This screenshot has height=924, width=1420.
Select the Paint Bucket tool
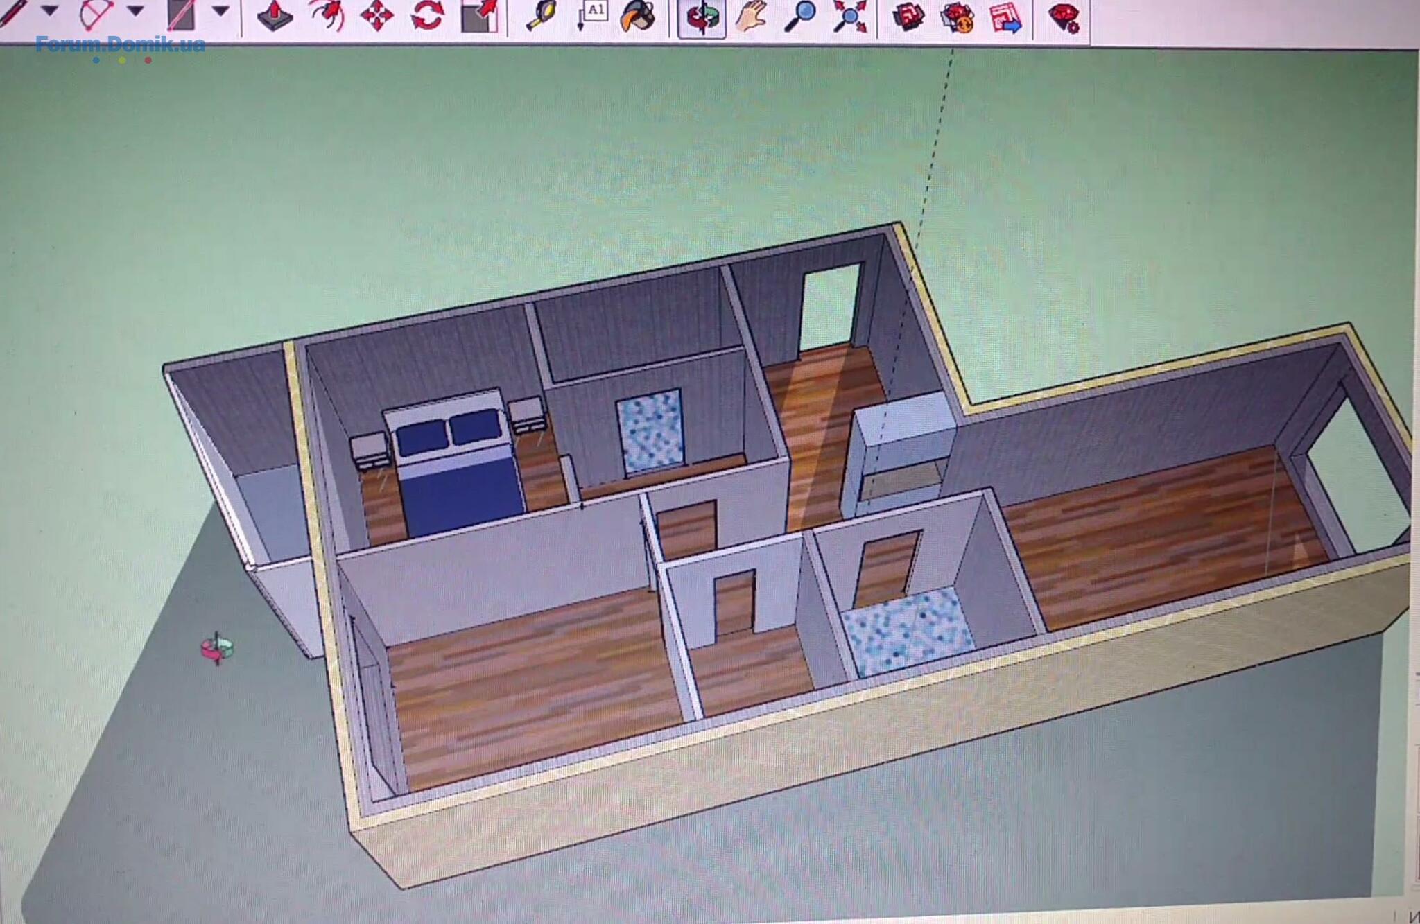(638, 17)
